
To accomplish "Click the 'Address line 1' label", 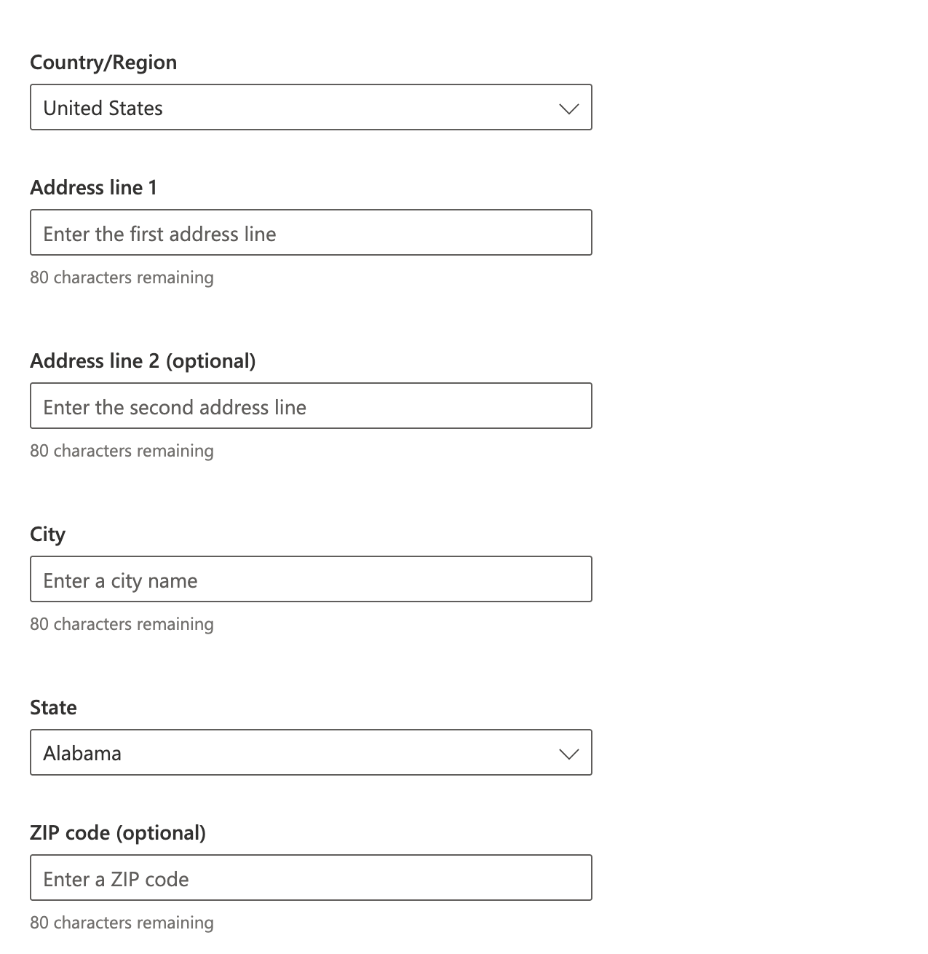I will point(93,188).
